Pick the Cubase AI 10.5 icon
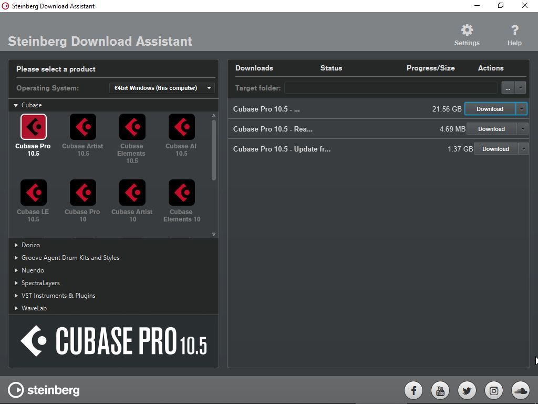The width and height of the screenshot is (538, 404). (182, 127)
